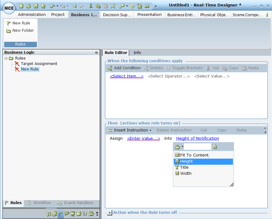Click the camera snapshot icon in toolbar
The image size is (272, 219).
pos(147,6)
